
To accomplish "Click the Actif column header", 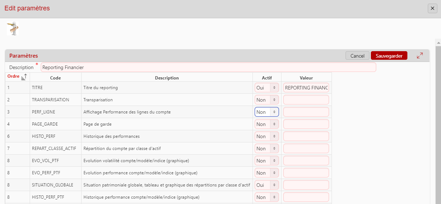I will click(266, 78).
